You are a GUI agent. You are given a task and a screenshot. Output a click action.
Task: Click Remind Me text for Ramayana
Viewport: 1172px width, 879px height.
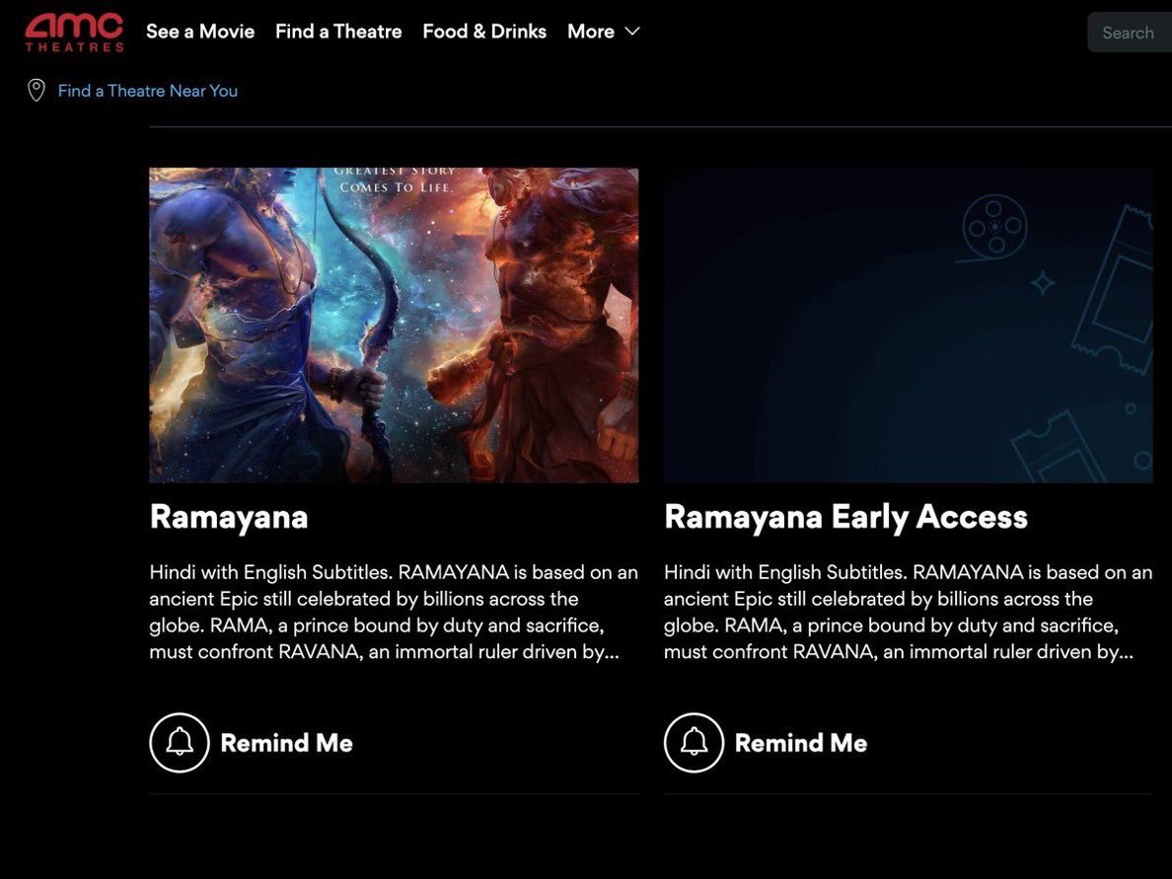pyautogui.click(x=286, y=743)
